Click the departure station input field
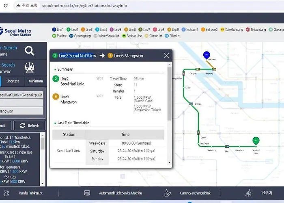Screen dimensions: 284x203 (x=22, y=95)
